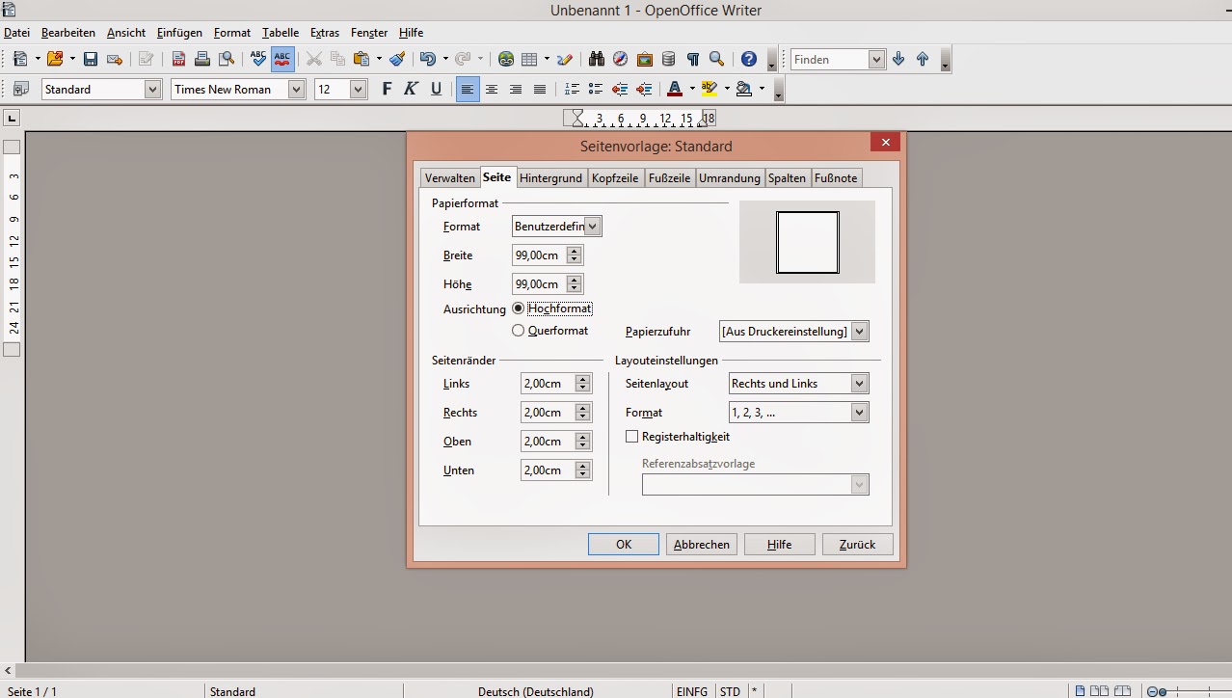Select the Querformat radio button

519,331
